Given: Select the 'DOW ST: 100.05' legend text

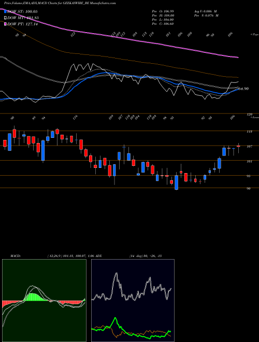Looking at the screenshot, I should click(x=22, y=11).
